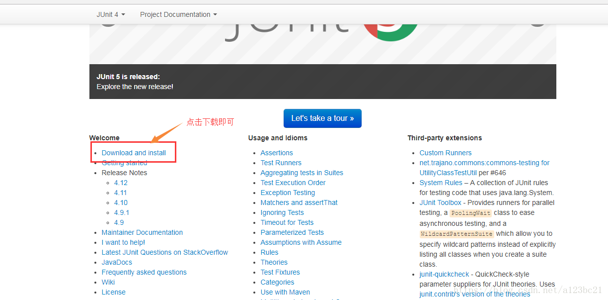The image size is (608, 300).
Task: Click the Let's take a tour button
Action: pos(322,118)
